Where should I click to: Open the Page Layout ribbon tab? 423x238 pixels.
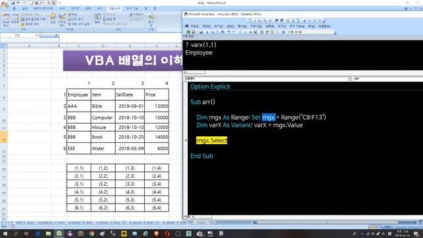43,9
